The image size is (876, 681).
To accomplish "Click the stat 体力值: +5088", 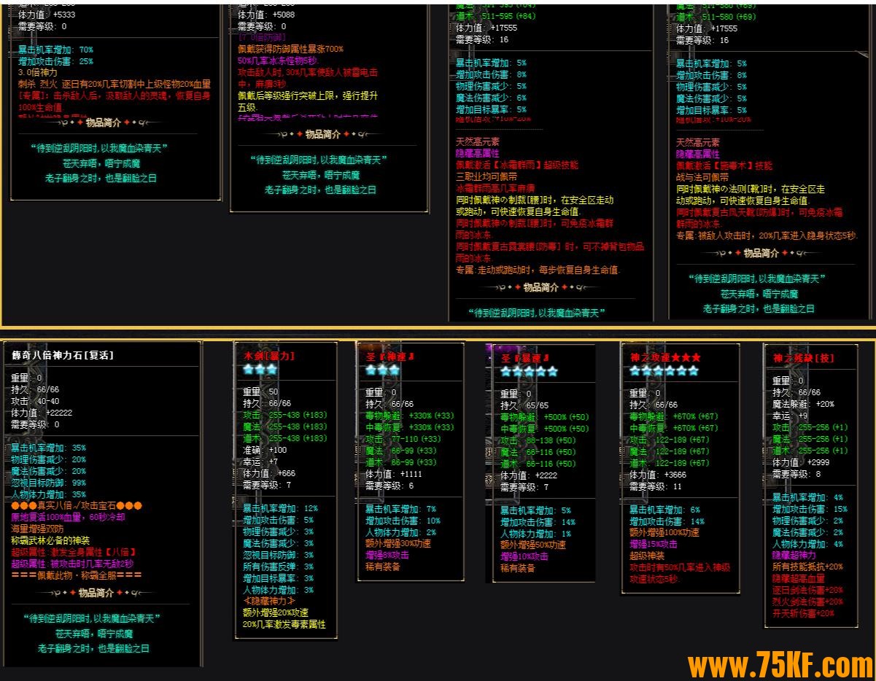I will 267,15.
